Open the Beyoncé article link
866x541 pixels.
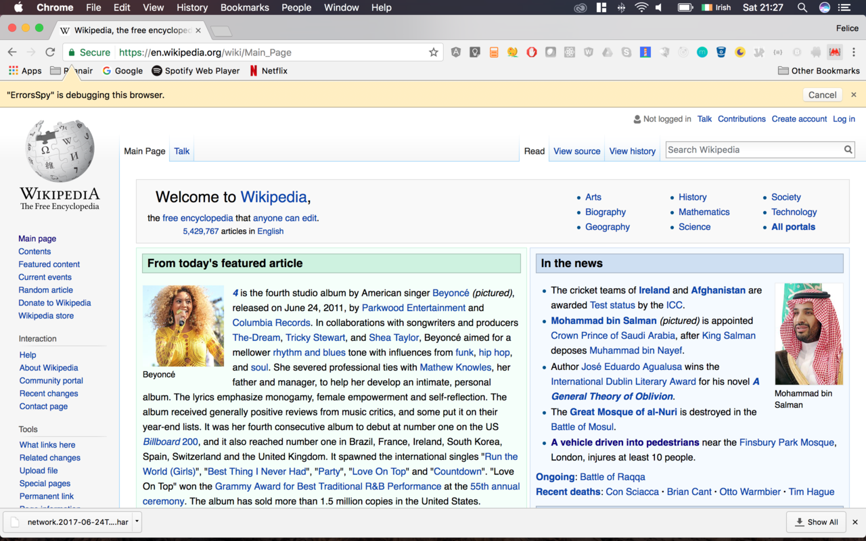451,293
